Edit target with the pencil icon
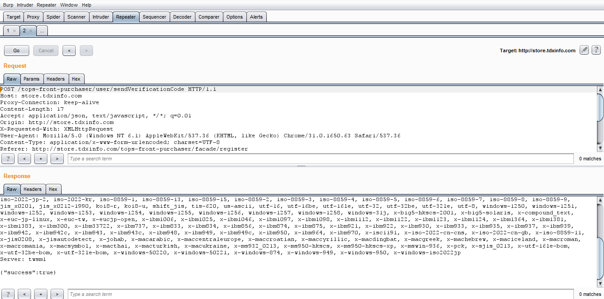 (585, 50)
